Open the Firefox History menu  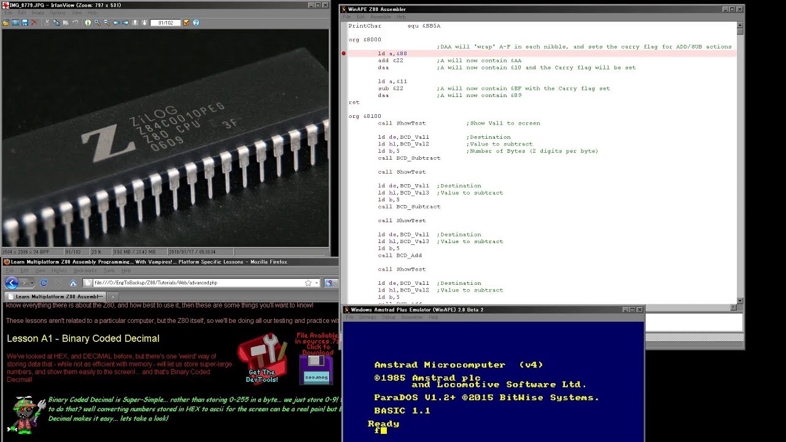coord(60,271)
